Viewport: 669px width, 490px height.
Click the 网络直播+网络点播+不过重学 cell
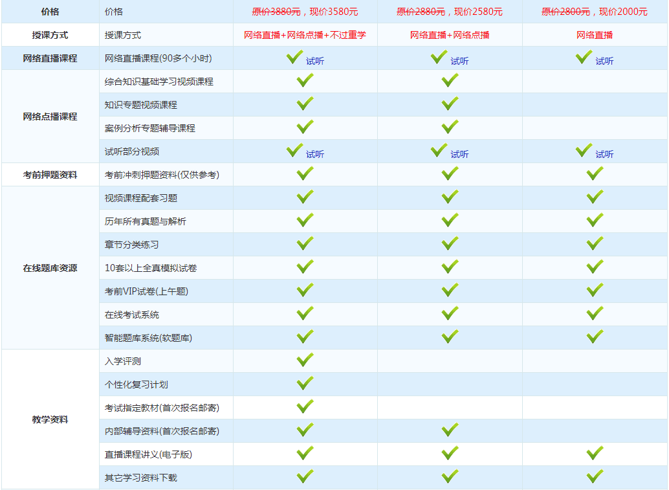[305, 35]
